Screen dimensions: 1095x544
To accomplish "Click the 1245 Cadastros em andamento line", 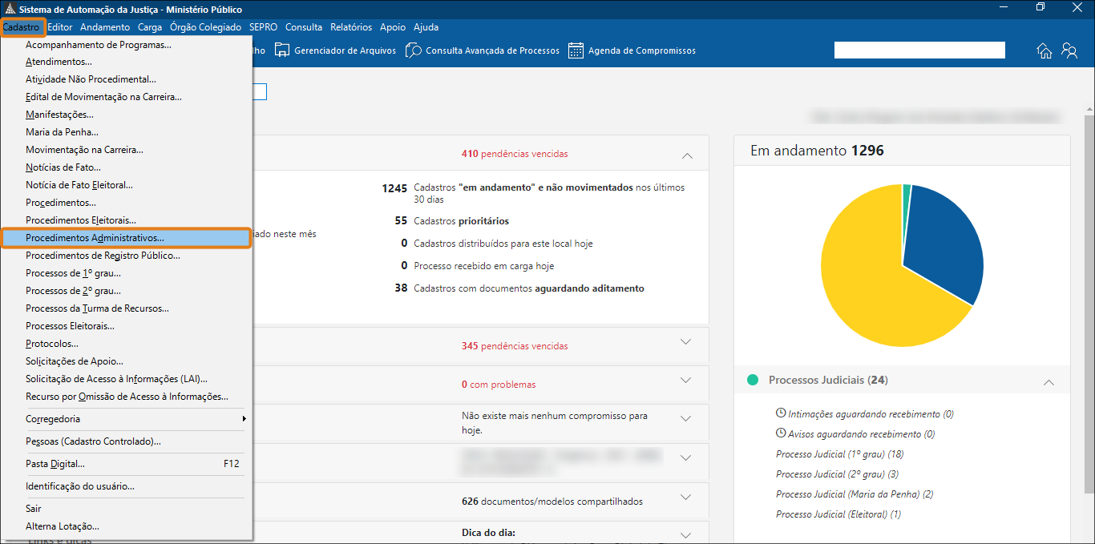I will (x=535, y=193).
